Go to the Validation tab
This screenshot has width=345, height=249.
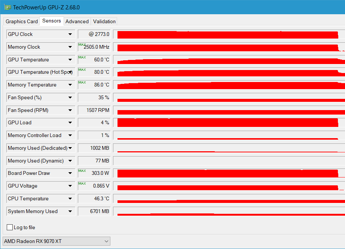(104, 21)
